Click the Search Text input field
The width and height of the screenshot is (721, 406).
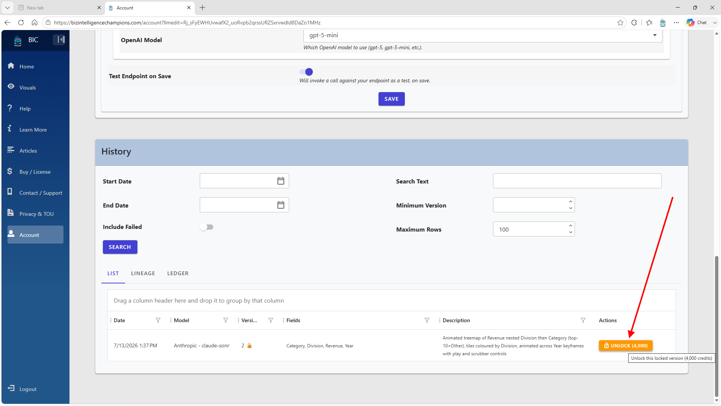(577, 181)
